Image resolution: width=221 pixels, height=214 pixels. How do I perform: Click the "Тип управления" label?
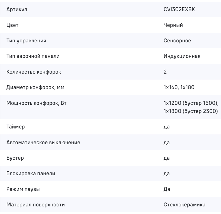(x=25, y=41)
